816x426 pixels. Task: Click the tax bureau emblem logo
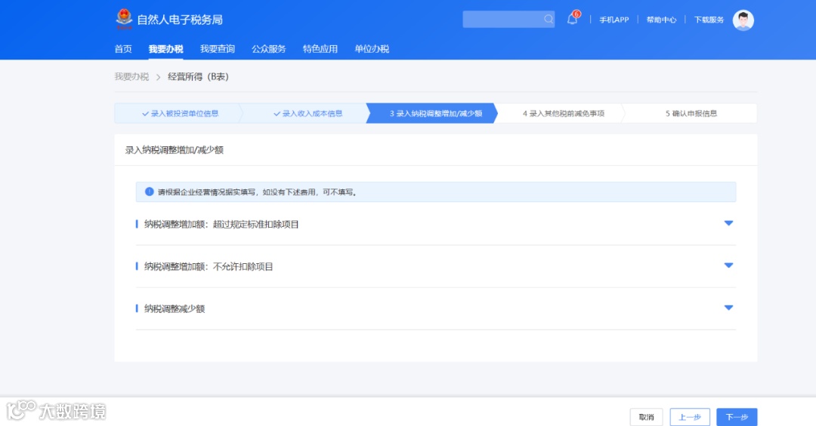point(124,19)
